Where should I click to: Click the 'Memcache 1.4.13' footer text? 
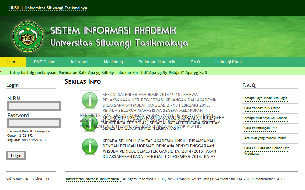click(270, 179)
